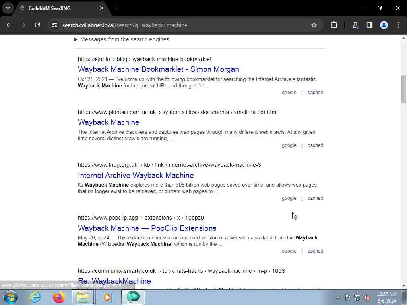Click the page scrollbar thumb
Screen dimensions: 407x305
point(403,89)
